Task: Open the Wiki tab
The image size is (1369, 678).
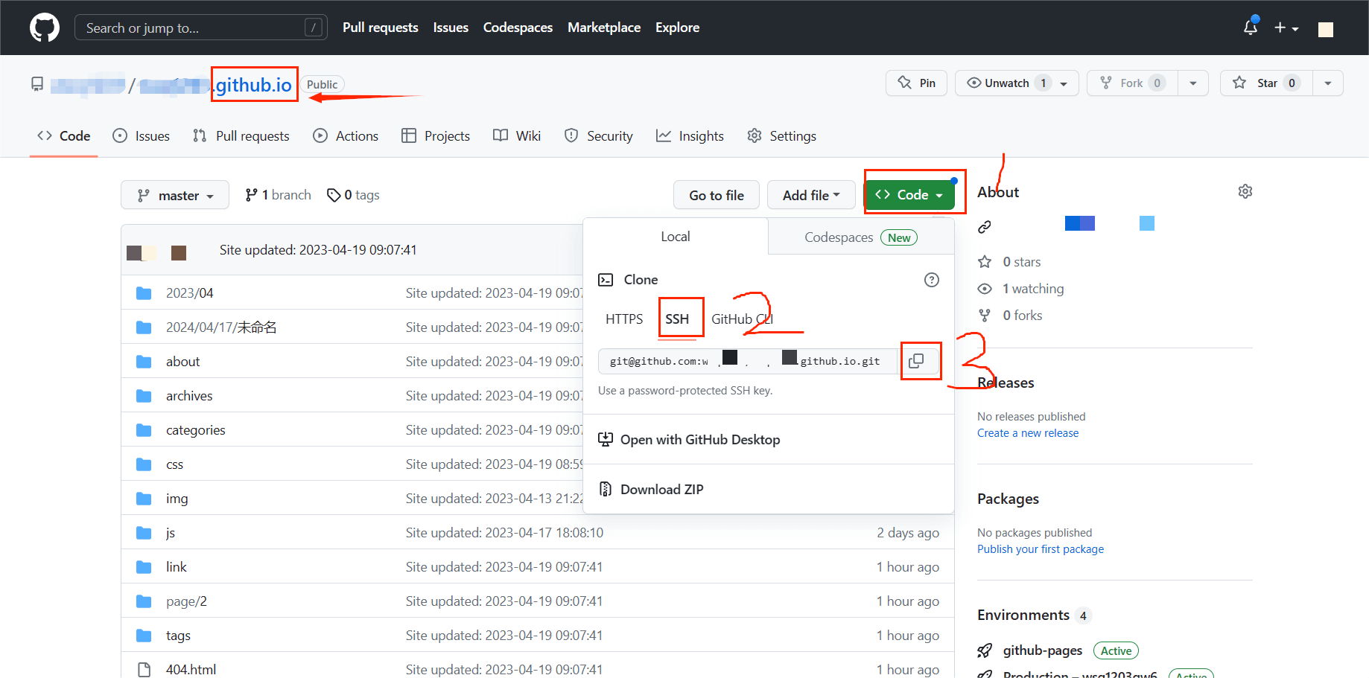Action: tap(517, 135)
